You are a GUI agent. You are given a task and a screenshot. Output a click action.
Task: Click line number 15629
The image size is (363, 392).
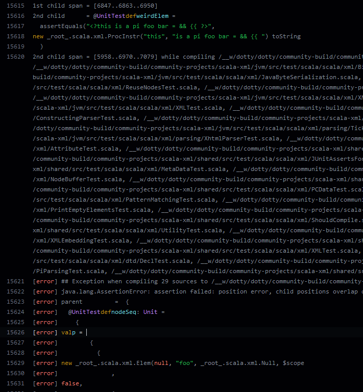(15, 363)
